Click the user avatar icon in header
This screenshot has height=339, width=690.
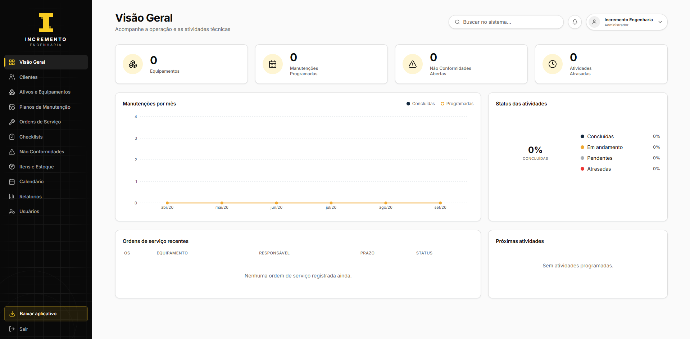pos(594,22)
